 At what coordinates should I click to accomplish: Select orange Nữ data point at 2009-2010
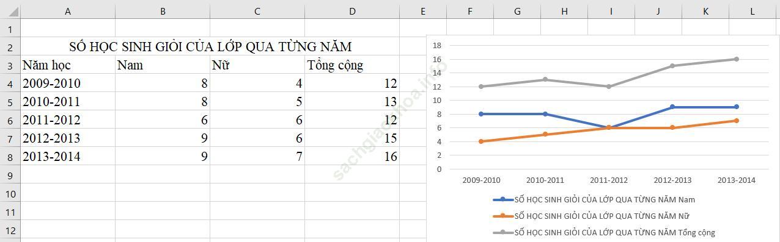[481, 141]
